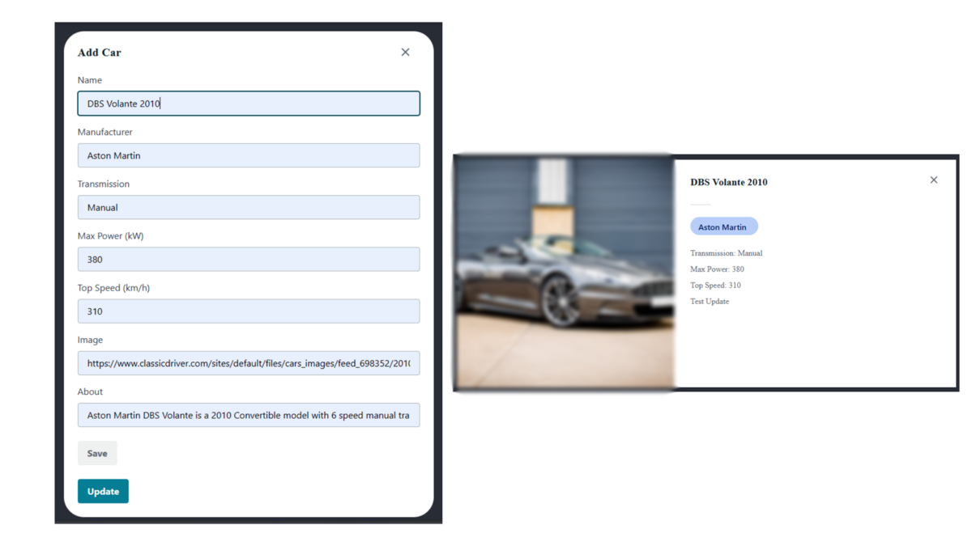Click the Max Power (kW) label
The image size is (972, 546).
[111, 236]
